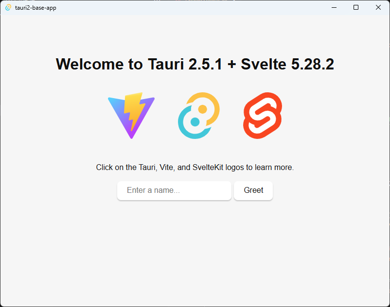
Task: Click the Greet button
Action: point(253,190)
